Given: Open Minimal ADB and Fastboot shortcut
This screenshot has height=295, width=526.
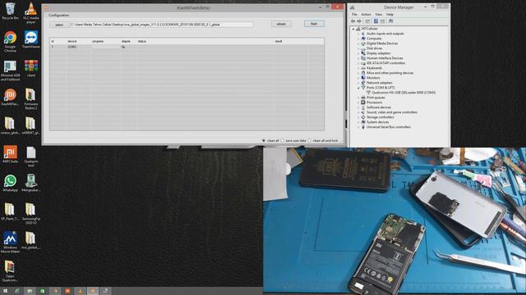Looking at the screenshot, I should [10, 70].
